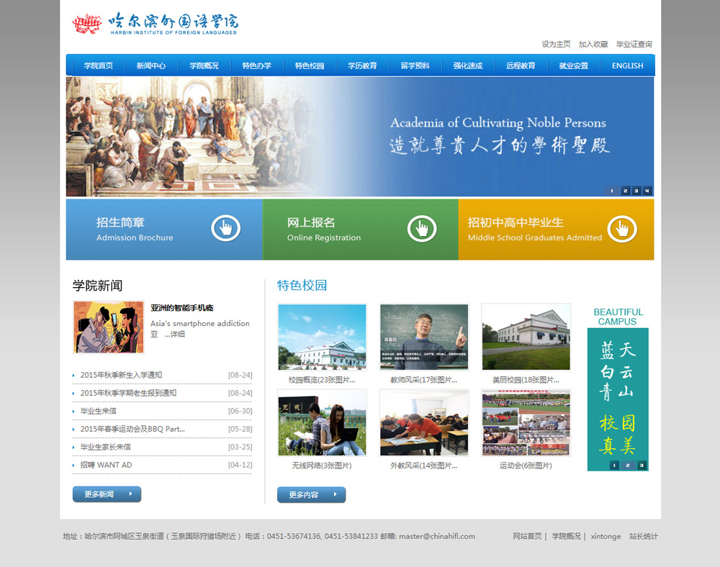This screenshot has width=720, height=567.
Task: Click the [08-24] date beside 2015年秋季新生入学通知
Action: tap(240, 375)
